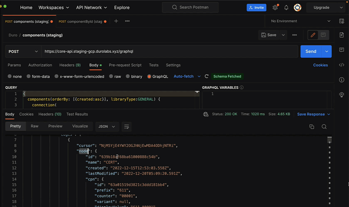Open Postman settings gear icon

pos(275,7)
